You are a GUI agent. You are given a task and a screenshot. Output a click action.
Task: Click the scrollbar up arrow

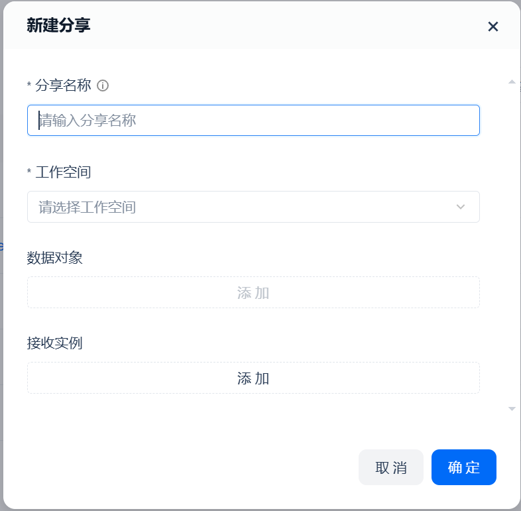pyautogui.click(x=511, y=82)
